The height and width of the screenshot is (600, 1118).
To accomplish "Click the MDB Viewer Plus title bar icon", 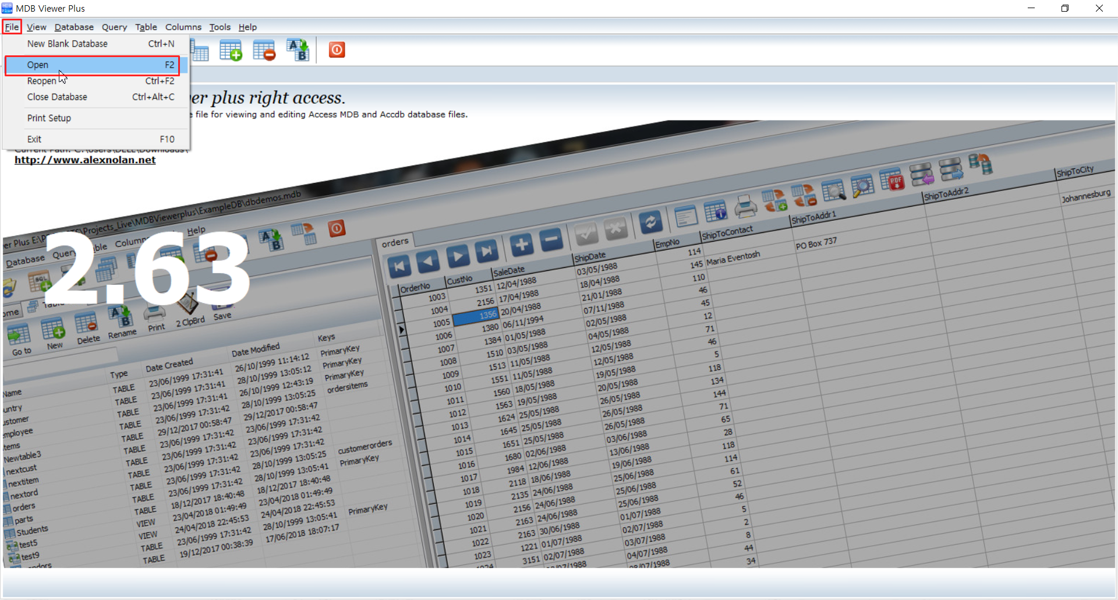I will coord(7,8).
